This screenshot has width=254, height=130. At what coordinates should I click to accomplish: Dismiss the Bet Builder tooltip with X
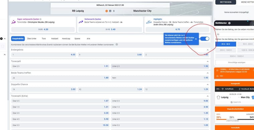click(x=196, y=39)
